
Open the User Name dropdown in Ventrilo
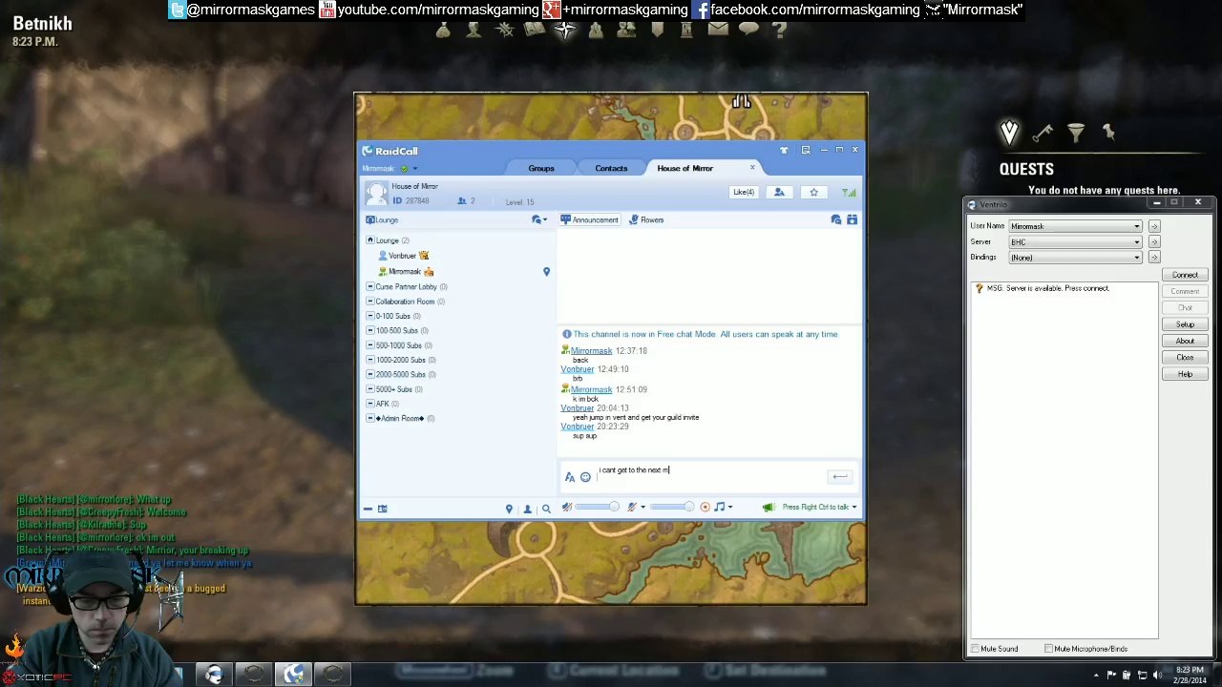[x=1136, y=226]
